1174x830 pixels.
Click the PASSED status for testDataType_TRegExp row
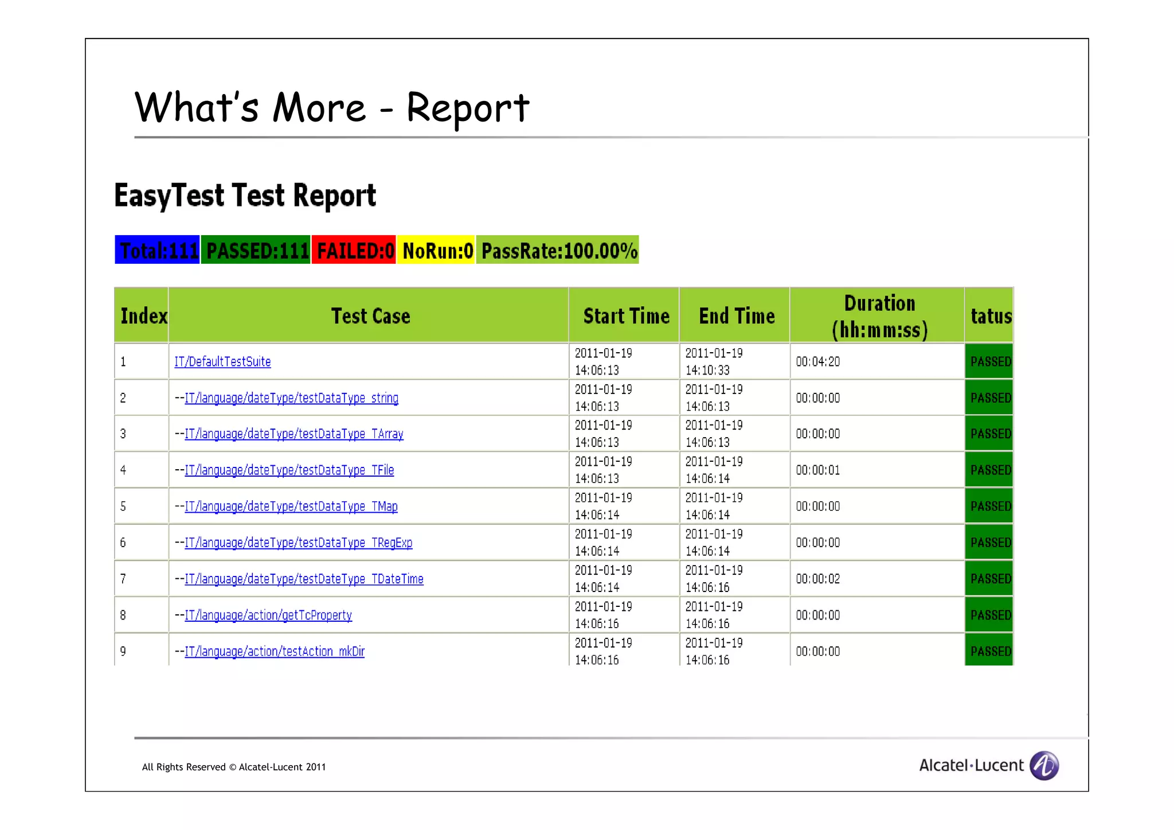[x=989, y=542]
